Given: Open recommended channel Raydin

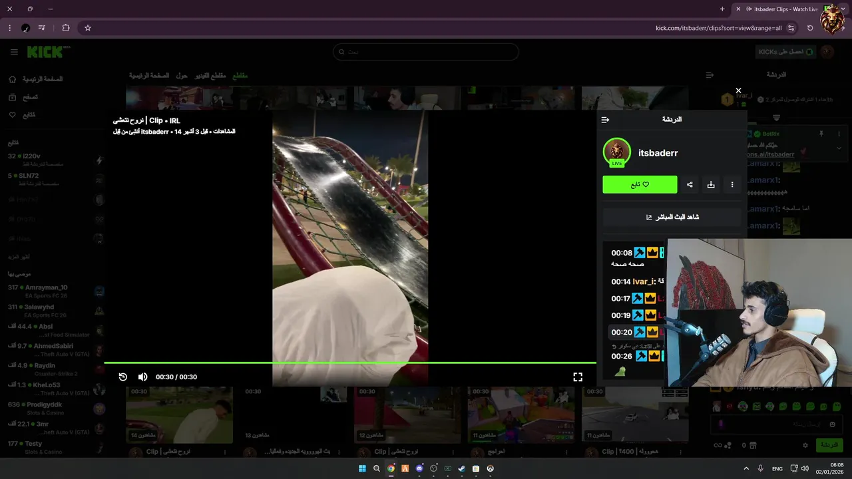Looking at the screenshot, I should click(x=56, y=369).
